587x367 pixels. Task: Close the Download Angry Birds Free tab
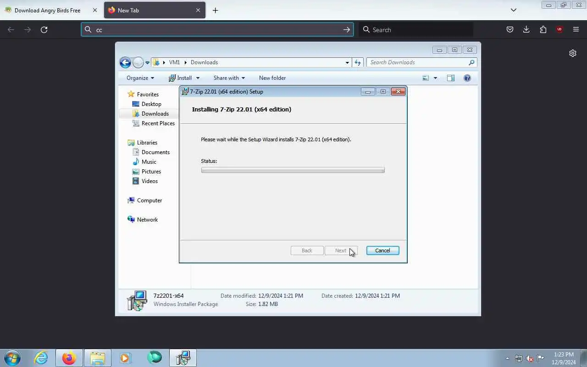coord(94,10)
